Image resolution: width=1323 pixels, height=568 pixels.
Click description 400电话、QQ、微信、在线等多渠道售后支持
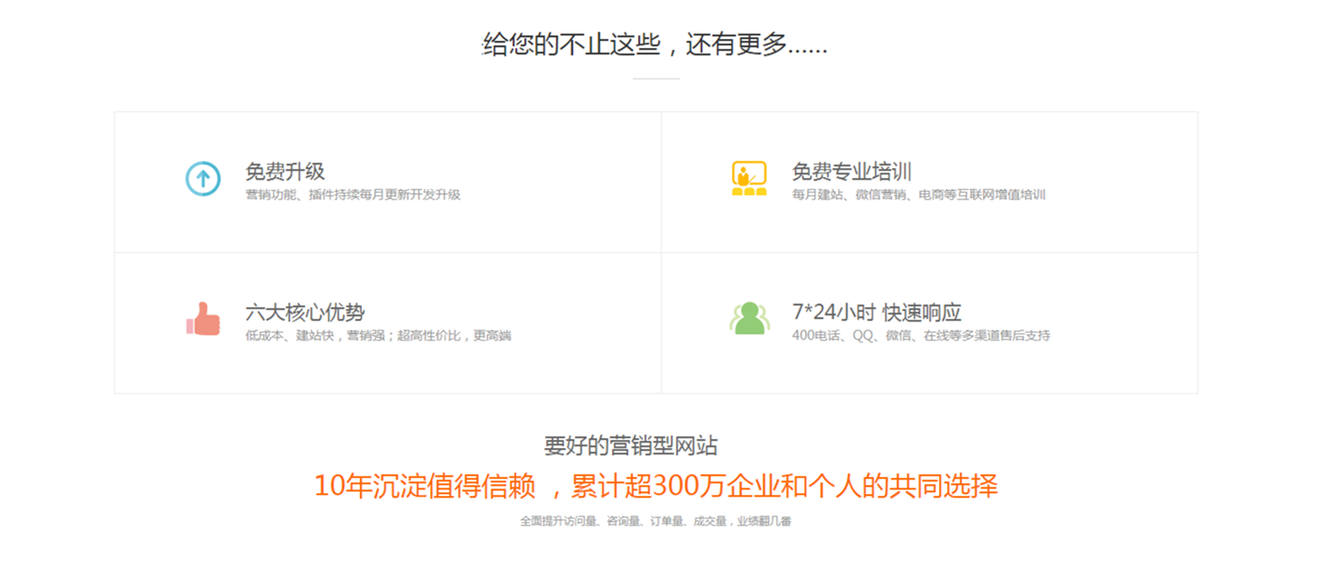(x=921, y=336)
